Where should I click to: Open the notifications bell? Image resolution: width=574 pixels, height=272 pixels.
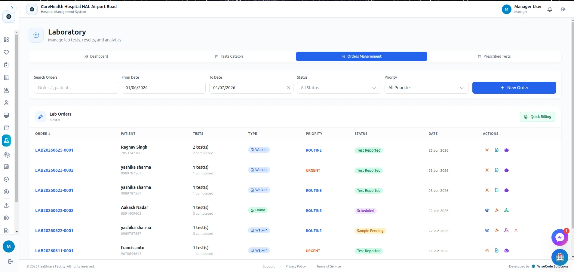[x=550, y=9]
